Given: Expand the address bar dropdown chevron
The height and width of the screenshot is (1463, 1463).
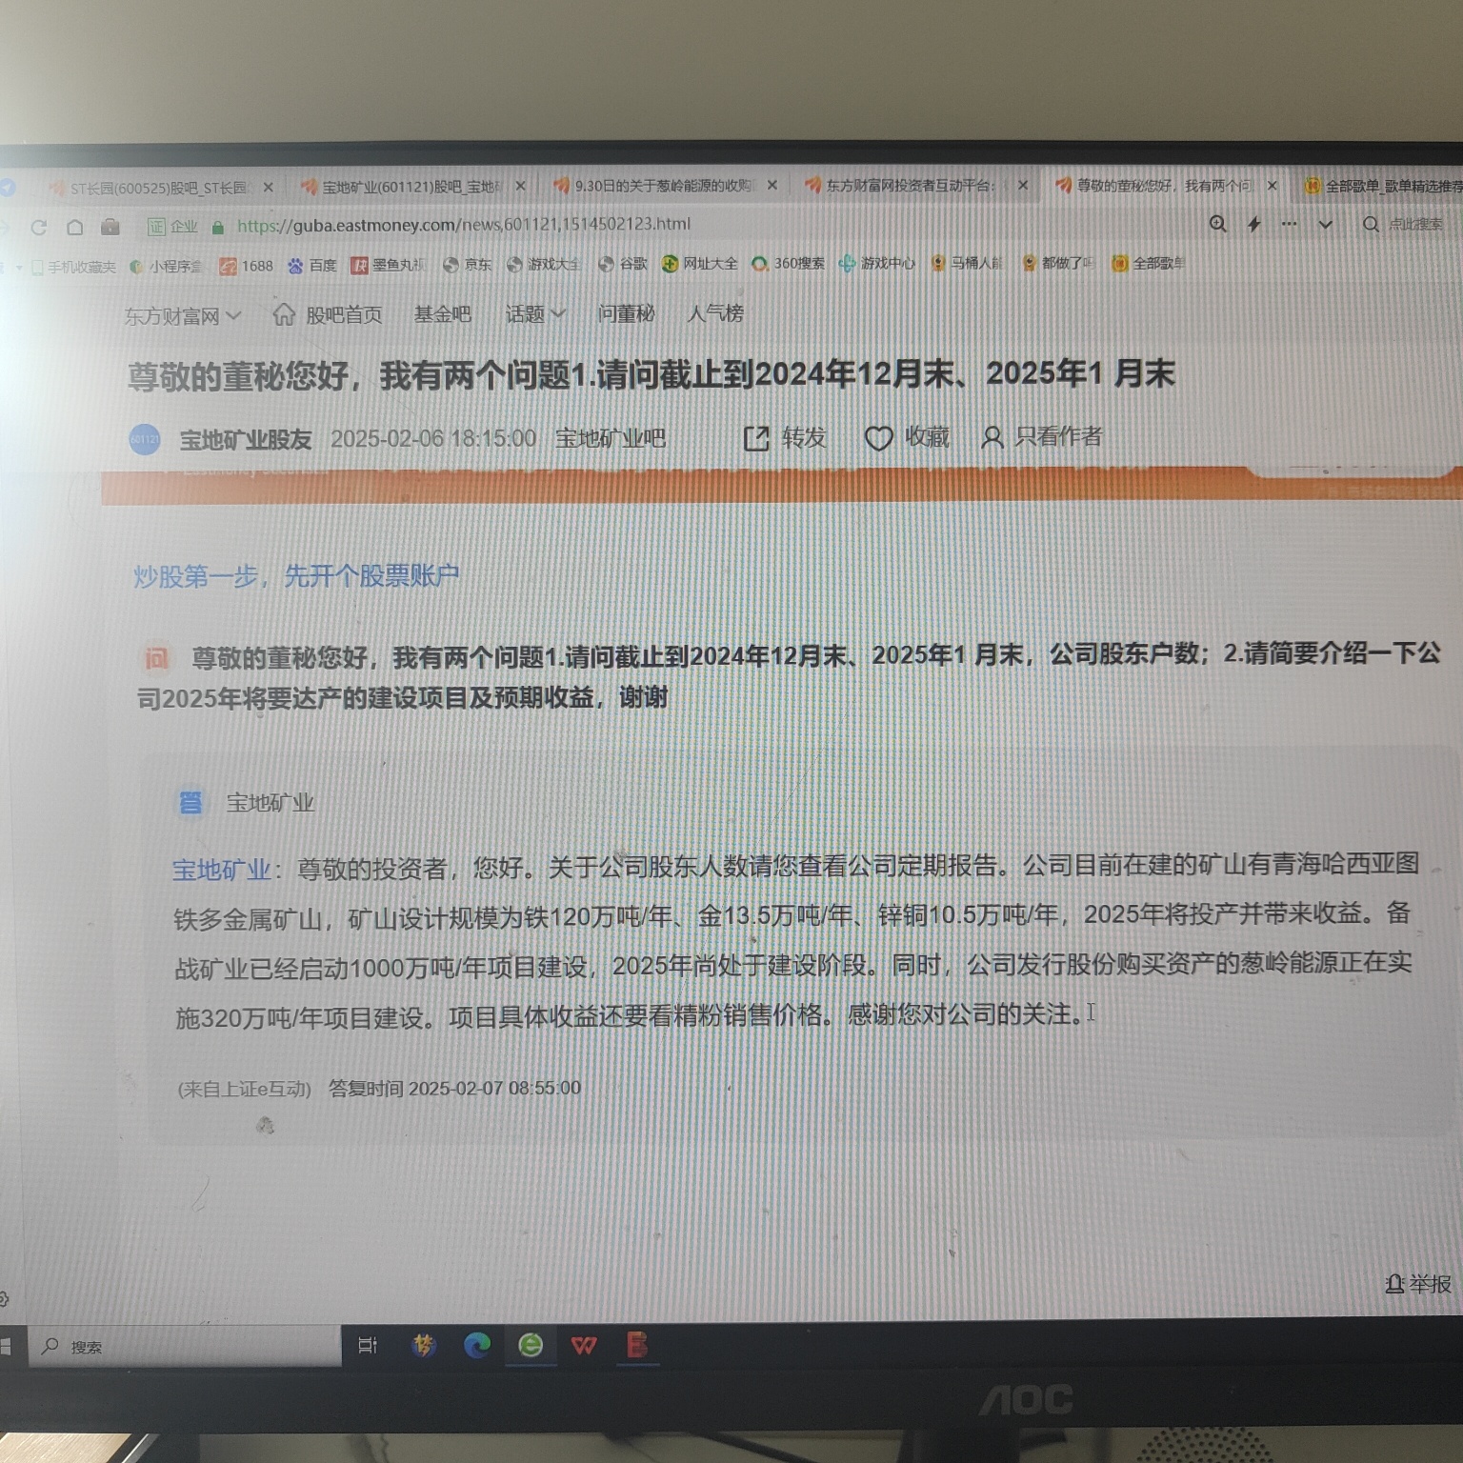Looking at the screenshot, I should (x=1325, y=225).
